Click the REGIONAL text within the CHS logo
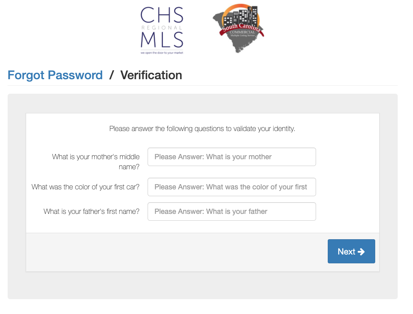 (161, 28)
